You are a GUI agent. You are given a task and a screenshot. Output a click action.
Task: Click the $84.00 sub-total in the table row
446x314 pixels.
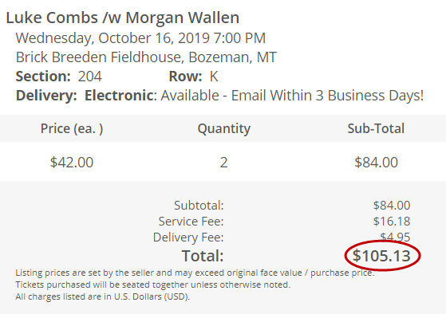click(376, 163)
